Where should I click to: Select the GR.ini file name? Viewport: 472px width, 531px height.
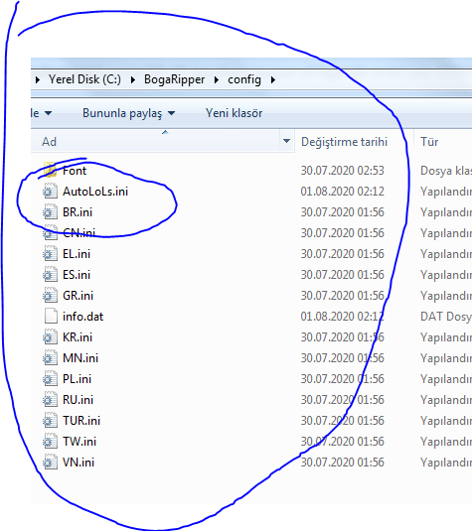[x=78, y=296]
